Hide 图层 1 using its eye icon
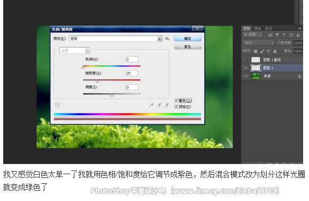The image size is (309, 201). [245, 68]
